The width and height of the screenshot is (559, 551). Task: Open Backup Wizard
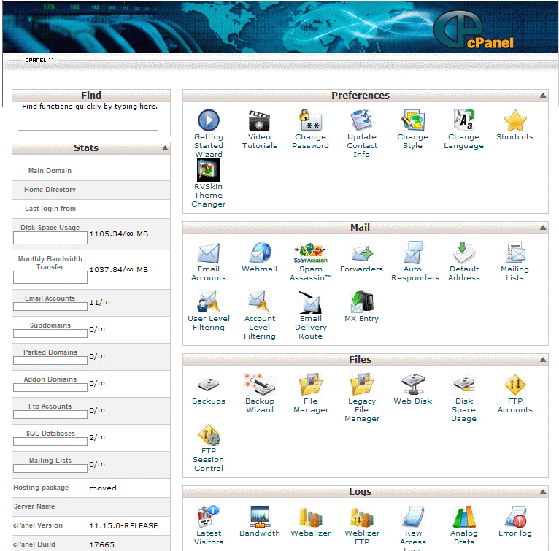point(260,393)
